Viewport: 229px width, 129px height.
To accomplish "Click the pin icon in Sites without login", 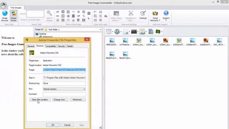I will (x=89, y=19).
